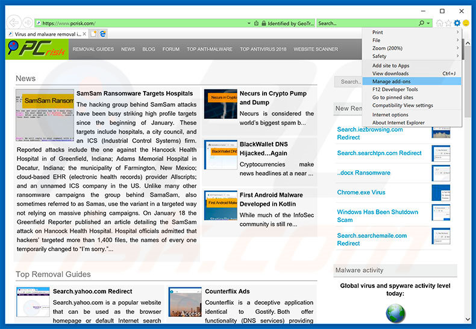Open Necurs in Crypto Pump and Dump article
476x329 pixels.
click(273, 98)
